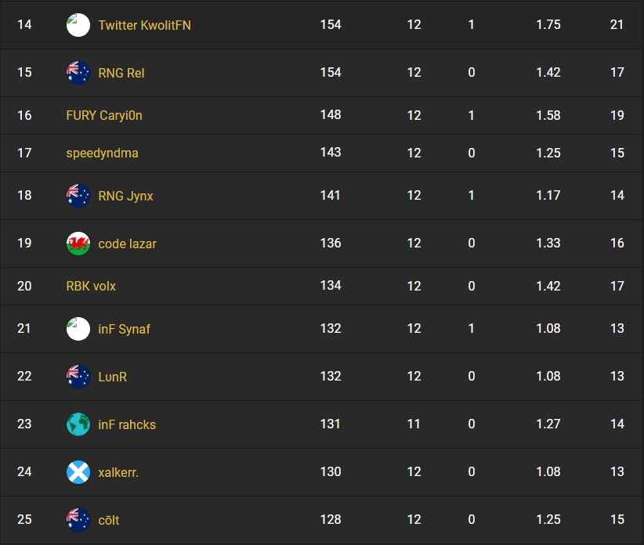Click the globe icon next to inF rahcks
The width and height of the screenshot is (644, 545).
[x=78, y=424]
